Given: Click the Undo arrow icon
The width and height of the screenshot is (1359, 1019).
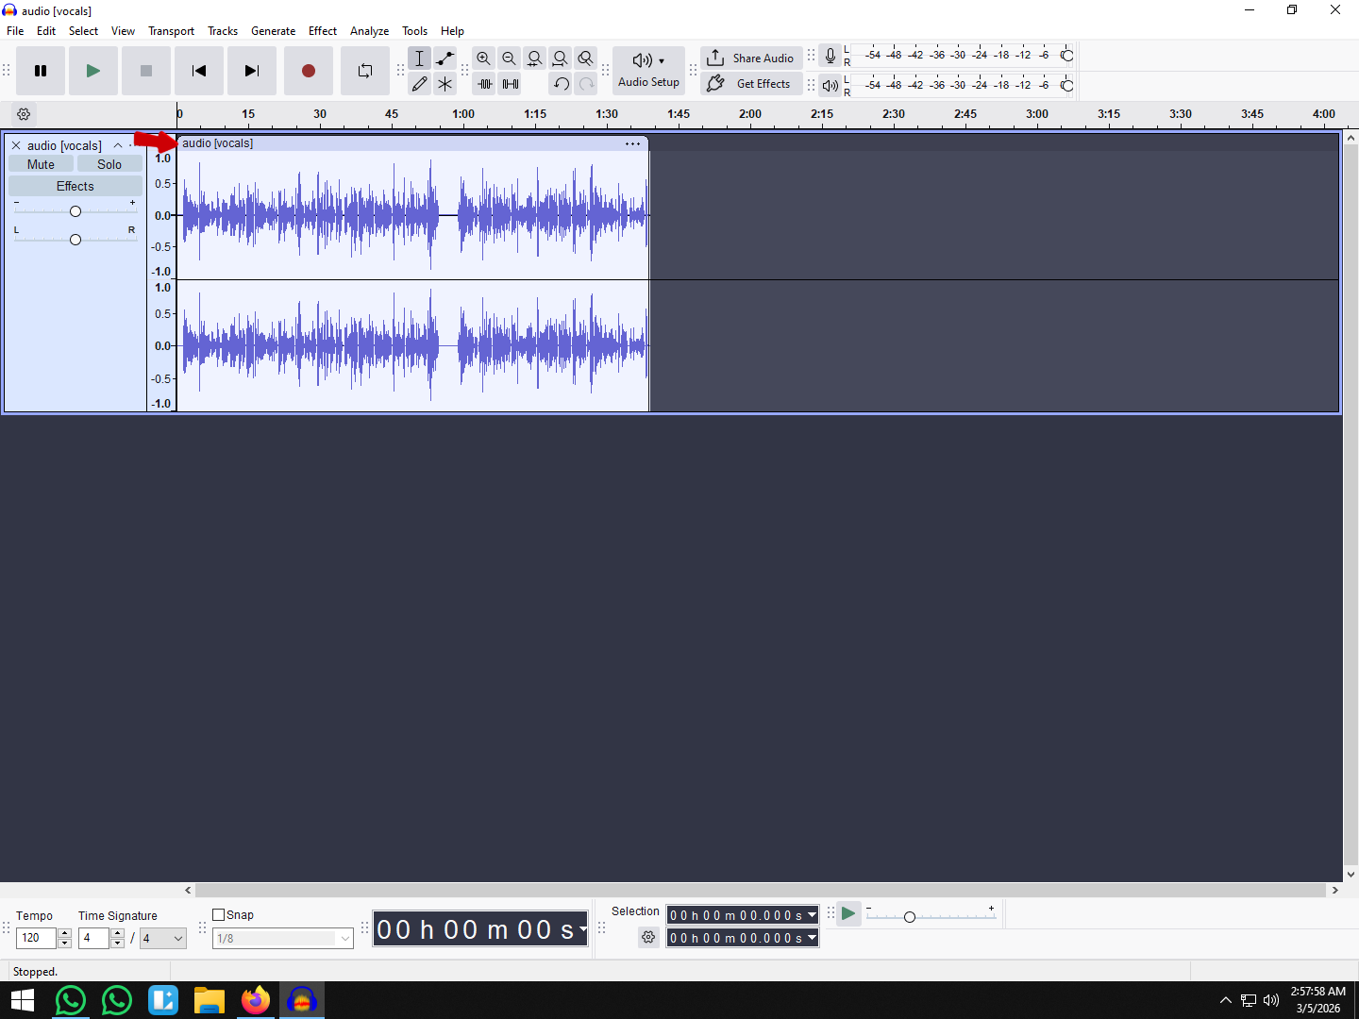Looking at the screenshot, I should coord(562,84).
